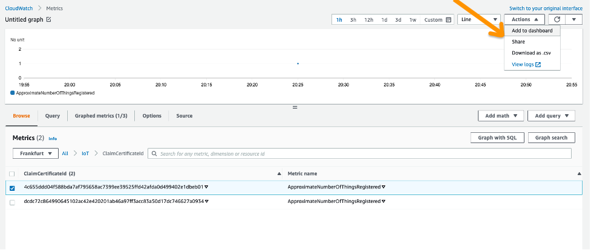The width and height of the screenshot is (591, 250).
Task: Switch to the Browse tab
Action: [22, 116]
